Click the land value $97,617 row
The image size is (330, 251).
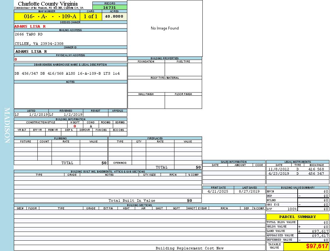click(297, 231)
